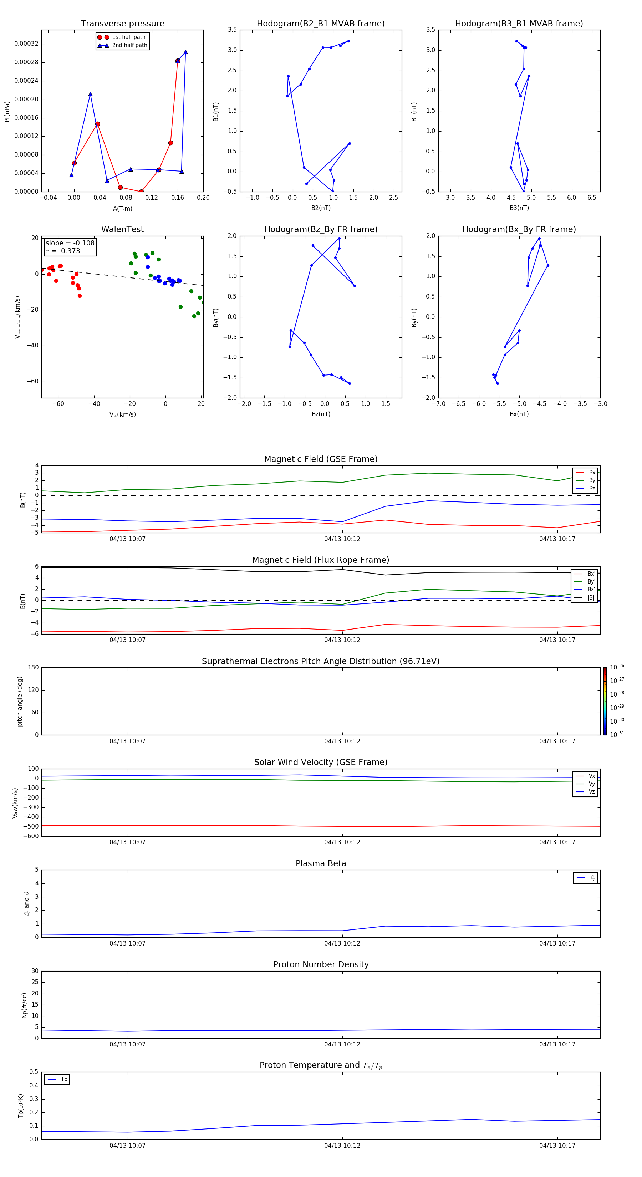
Task: Click the "Magnetic Field (GSE Frame)" title
Action: [x=321, y=459]
